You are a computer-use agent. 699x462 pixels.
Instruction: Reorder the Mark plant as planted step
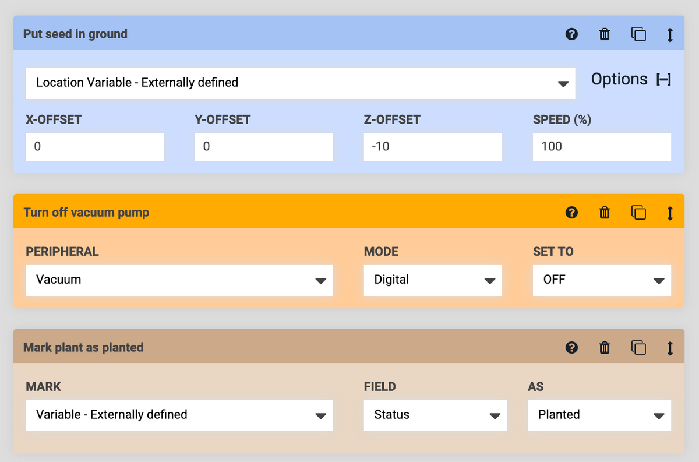click(669, 348)
